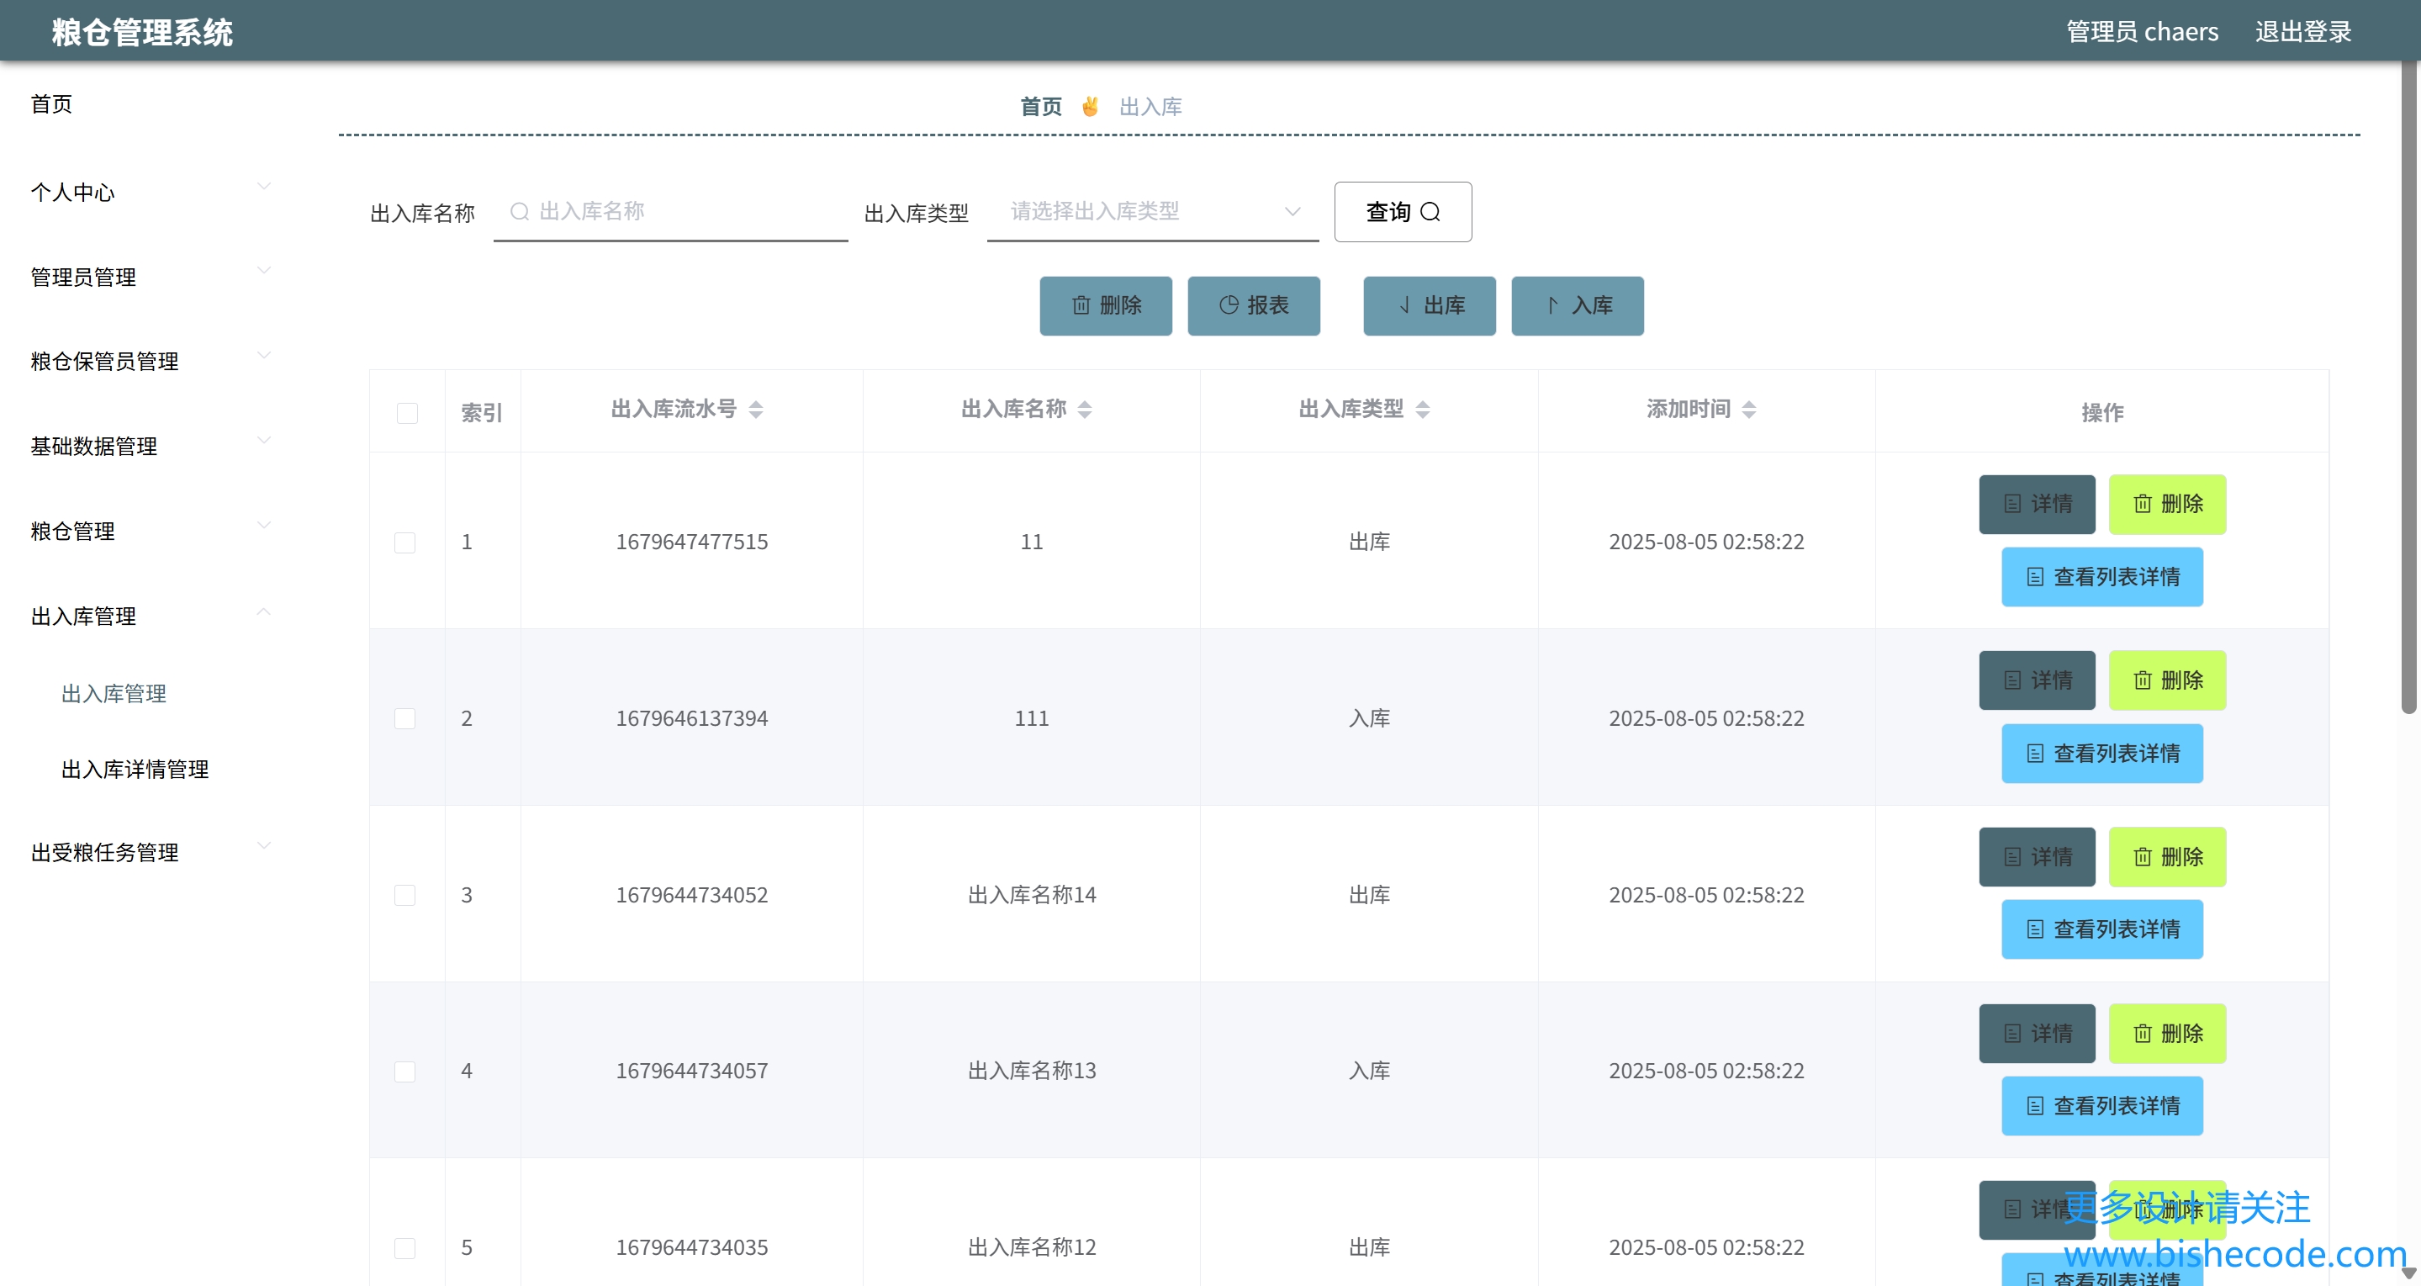Click the trash icon on toolbar 删除 button
Image resolution: width=2421 pixels, height=1286 pixels.
[1081, 305]
